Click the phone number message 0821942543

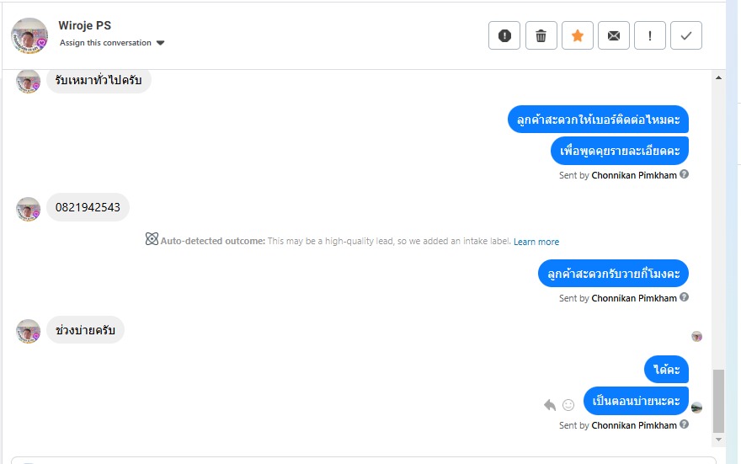point(88,207)
